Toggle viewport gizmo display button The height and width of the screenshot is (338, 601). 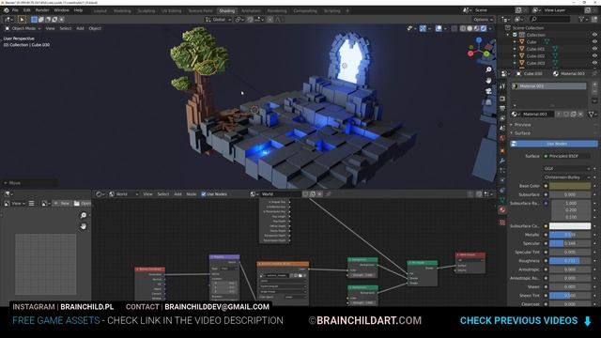(x=423, y=28)
